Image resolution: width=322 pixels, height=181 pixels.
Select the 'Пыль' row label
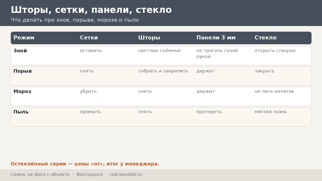[x=21, y=112]
